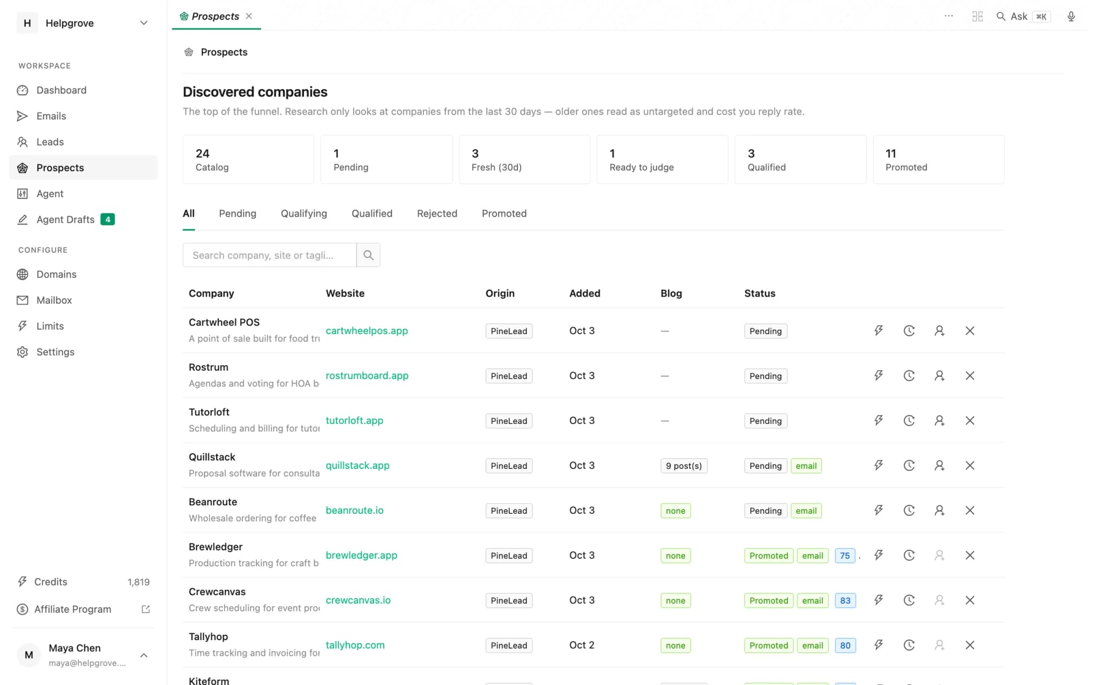Click the clock icon in the Brewledger row
The height and width of the screenshot is (685, 1096).
[909, 555]
